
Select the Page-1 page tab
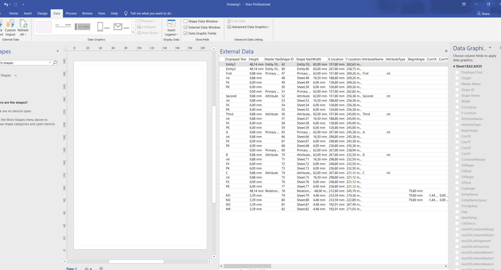[71, 268]
